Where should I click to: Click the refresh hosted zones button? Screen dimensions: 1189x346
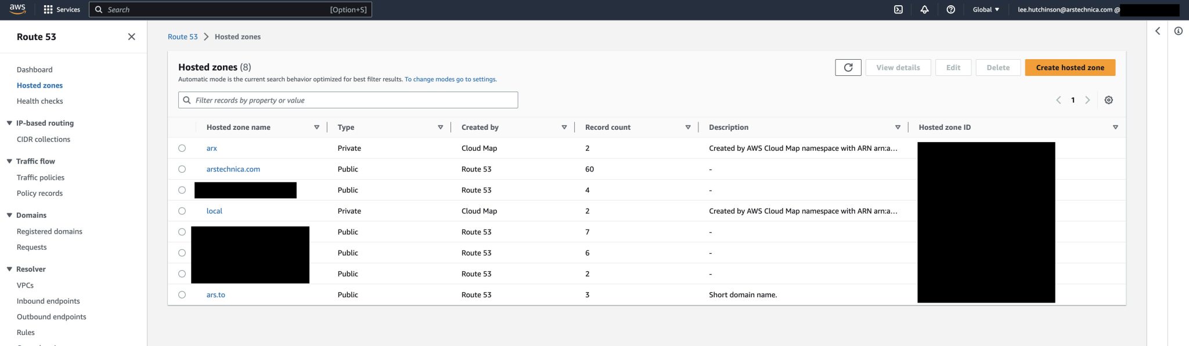pyautogui.click(x=848, y=67)
